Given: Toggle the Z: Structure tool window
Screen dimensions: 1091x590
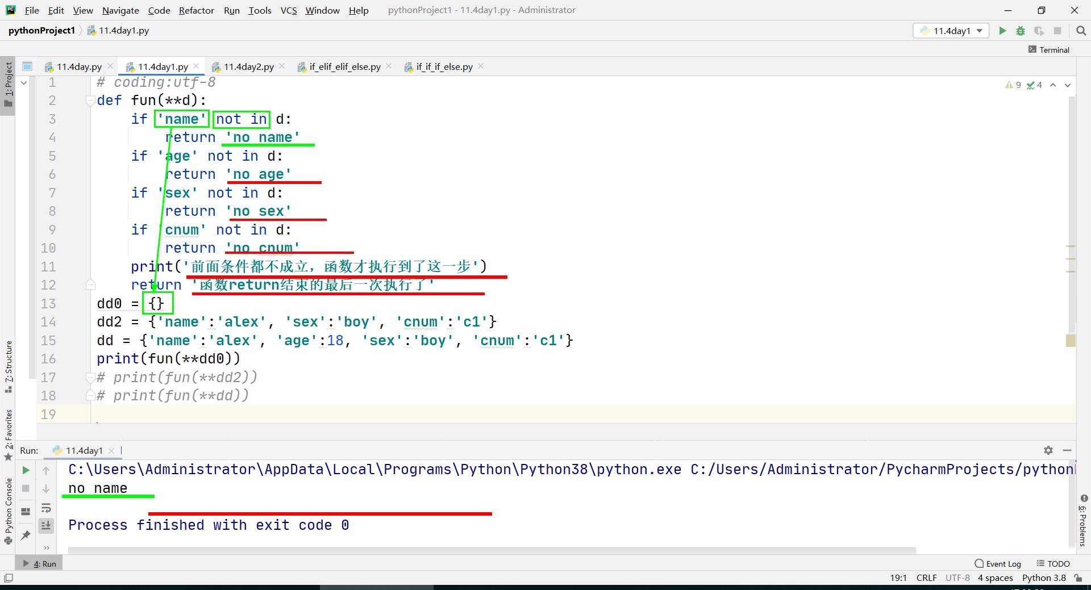Looking at the screenshot, I should click(x=8, y=366).
